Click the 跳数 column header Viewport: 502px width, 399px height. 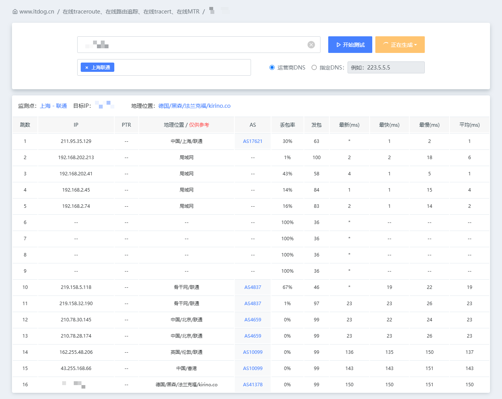point(25,125)
